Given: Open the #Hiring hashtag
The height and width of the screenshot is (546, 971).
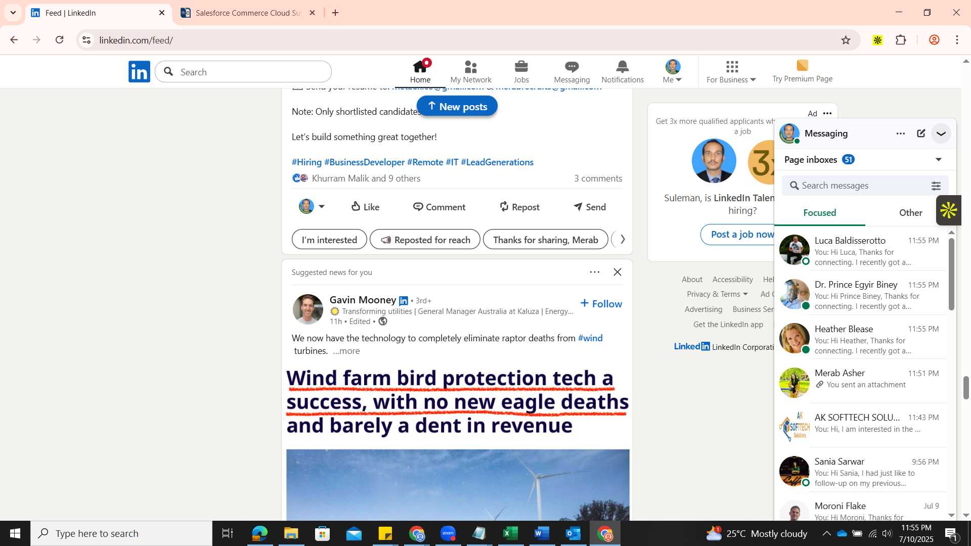Looking at the screenshot, I should point(306,162).
